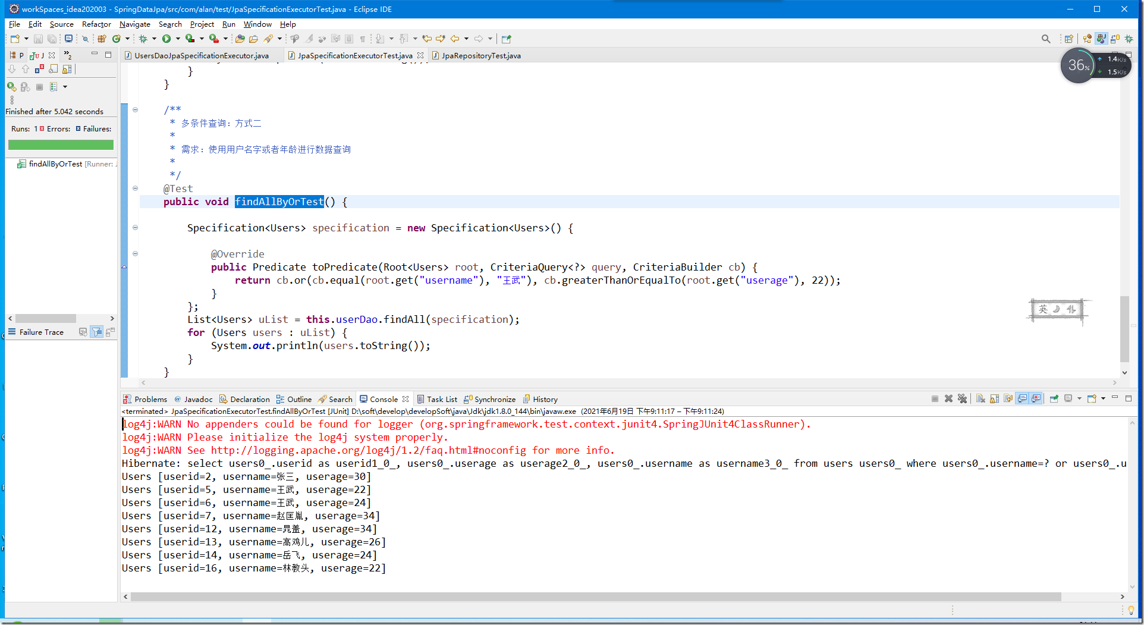The height and width of the screenshot is (625, 1144).
Task: Collapse the Javadoc comment fold marker
Action: [x=135, y=109]
